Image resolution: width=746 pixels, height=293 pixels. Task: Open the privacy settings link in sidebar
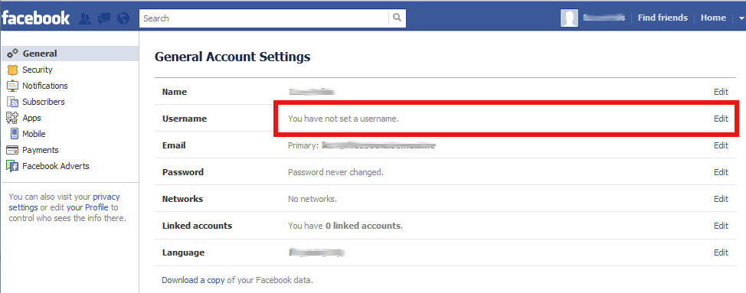click(x=64, y=202)
